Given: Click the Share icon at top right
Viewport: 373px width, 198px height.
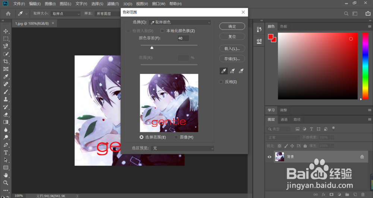Looking at the screenshot, I should point(368,13).
